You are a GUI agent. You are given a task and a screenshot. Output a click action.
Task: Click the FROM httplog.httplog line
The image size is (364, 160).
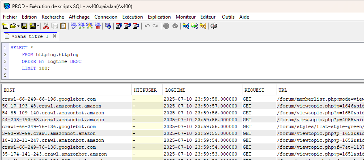point(50,55)
